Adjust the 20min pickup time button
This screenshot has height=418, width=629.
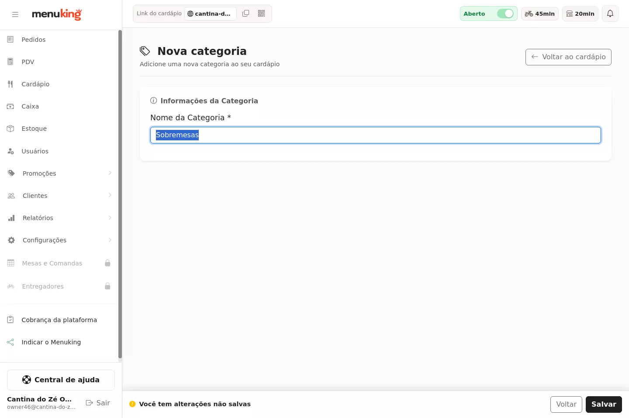[x=580, y=14]
